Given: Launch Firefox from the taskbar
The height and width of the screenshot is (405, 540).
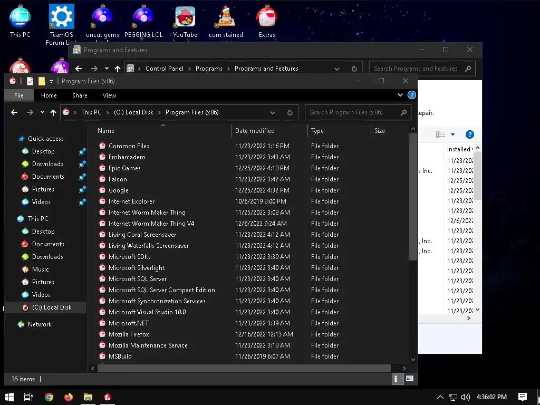Looking at the screenshot, I should click(x=69, y=397).
